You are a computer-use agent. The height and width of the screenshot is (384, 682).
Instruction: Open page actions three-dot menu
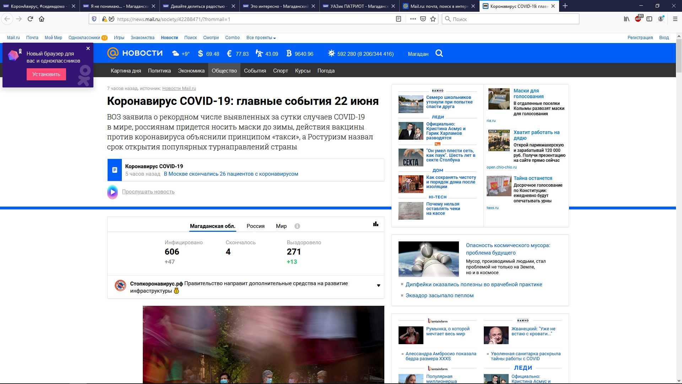(x=413, y=19)
